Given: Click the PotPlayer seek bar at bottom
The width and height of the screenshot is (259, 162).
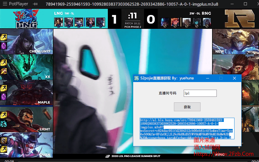Looking at the screenshot, I should click(132, 161).
